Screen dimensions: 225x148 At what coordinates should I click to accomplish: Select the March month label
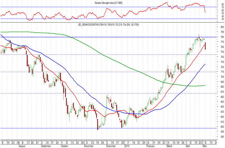coord(170,146)
